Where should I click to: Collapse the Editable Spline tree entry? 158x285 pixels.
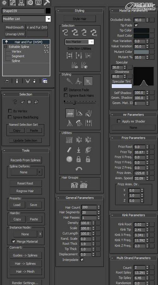point(6,47)
